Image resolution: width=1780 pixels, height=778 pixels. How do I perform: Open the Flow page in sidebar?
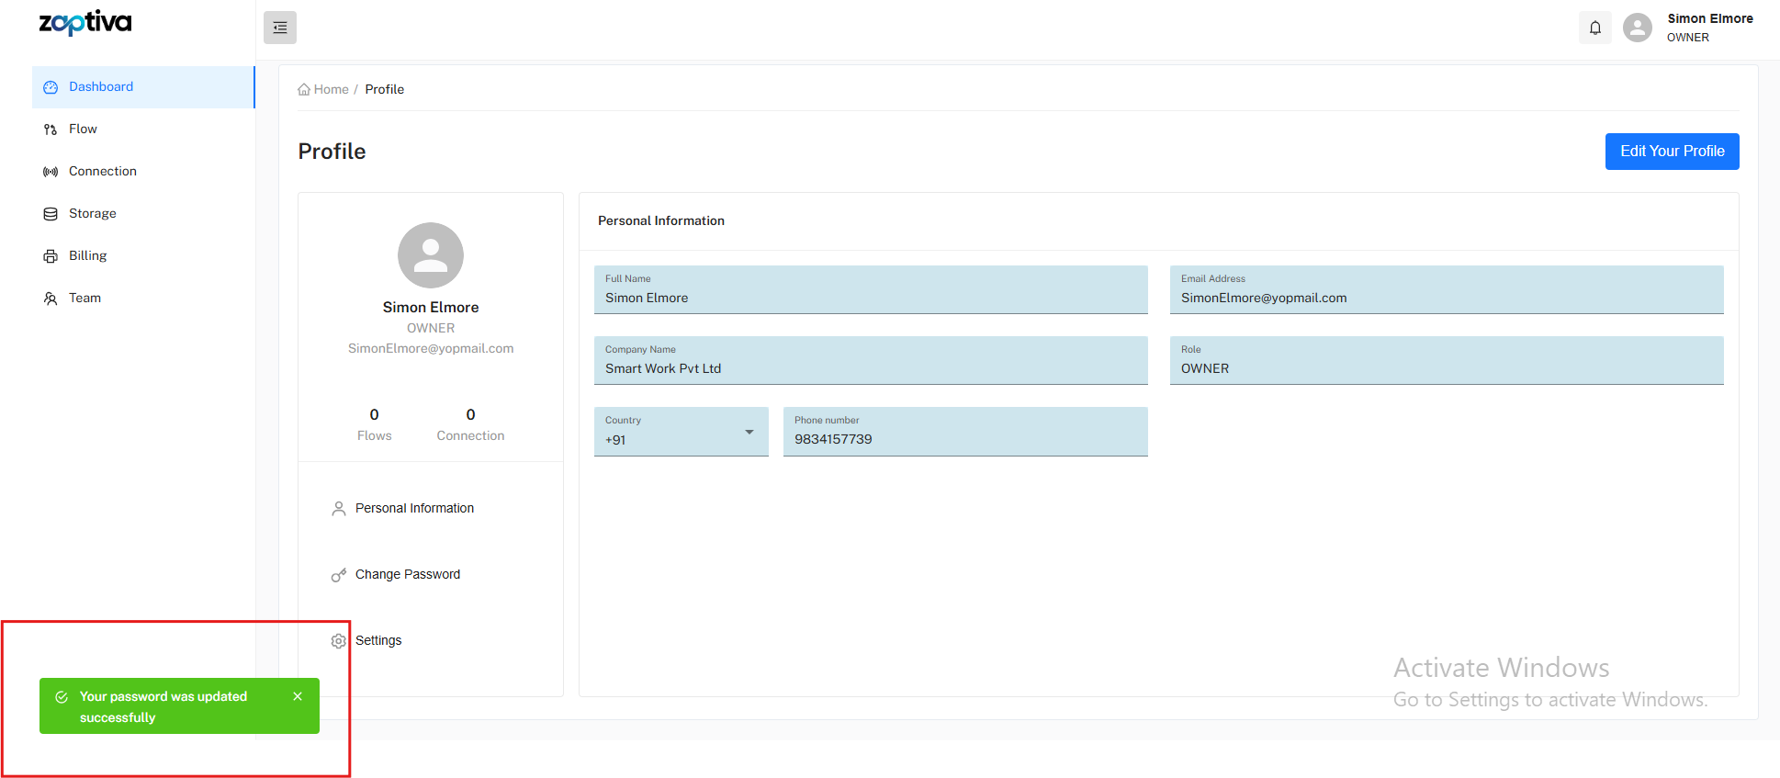[x=83, y=130]
